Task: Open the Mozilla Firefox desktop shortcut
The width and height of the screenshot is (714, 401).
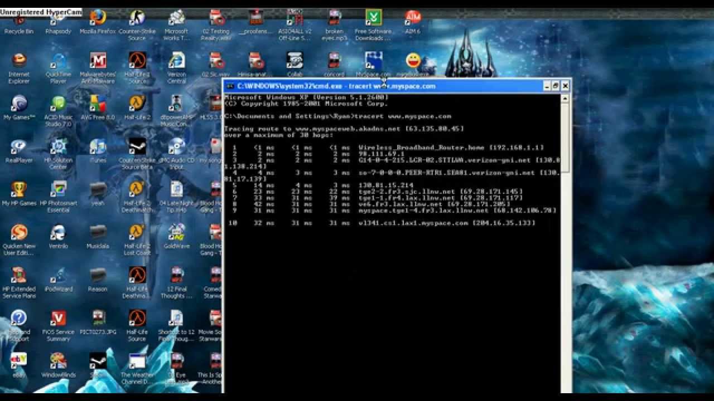Action: click(98, 21)
